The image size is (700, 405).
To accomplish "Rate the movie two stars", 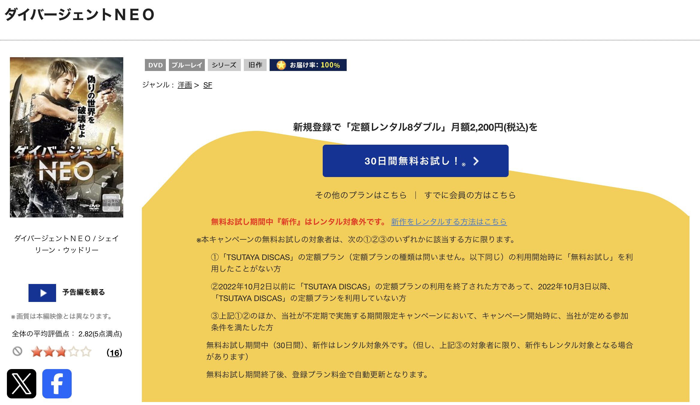I will point(49,352).
